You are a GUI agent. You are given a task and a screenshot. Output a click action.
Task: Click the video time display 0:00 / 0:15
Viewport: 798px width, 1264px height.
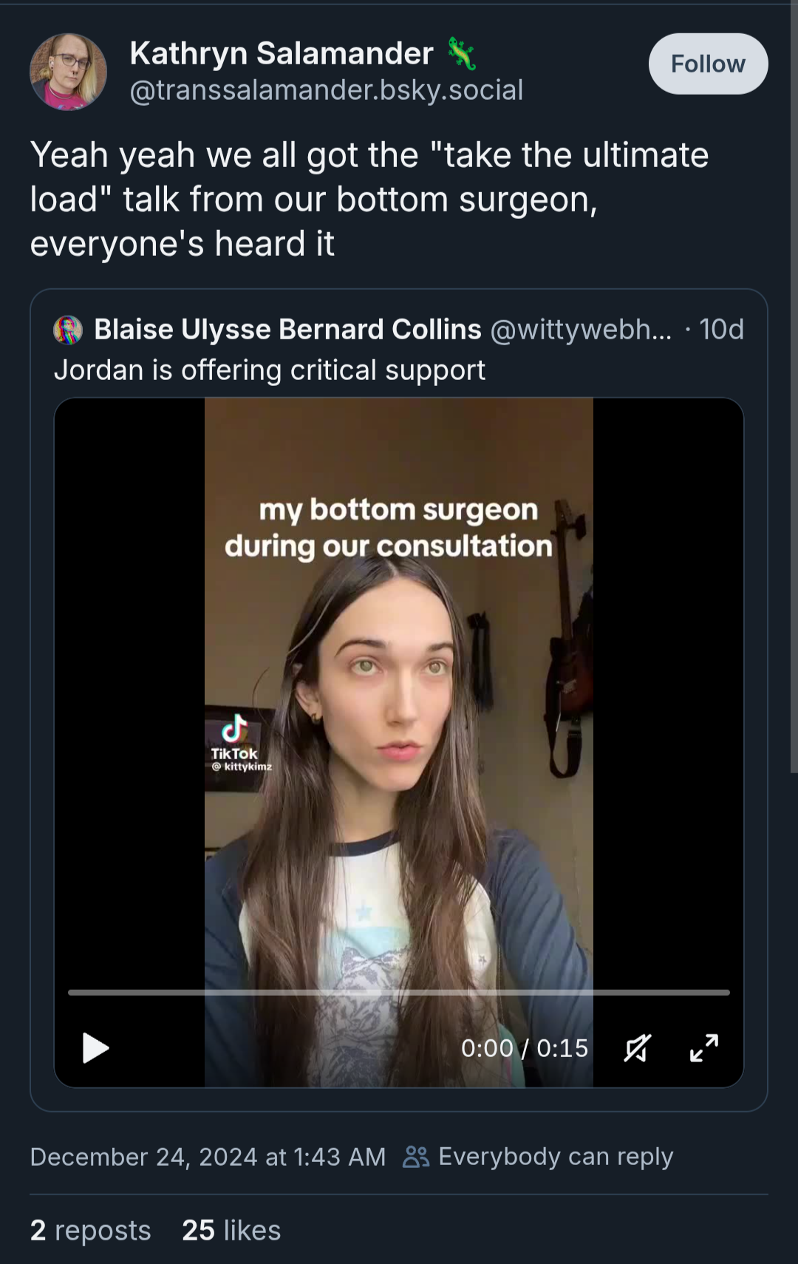(525, 1047)
